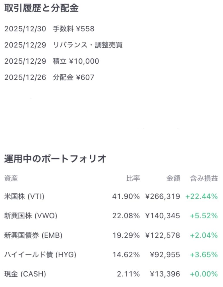Click the 含み損益 column header
223x287 pixels.
click(x=204, y=179)
